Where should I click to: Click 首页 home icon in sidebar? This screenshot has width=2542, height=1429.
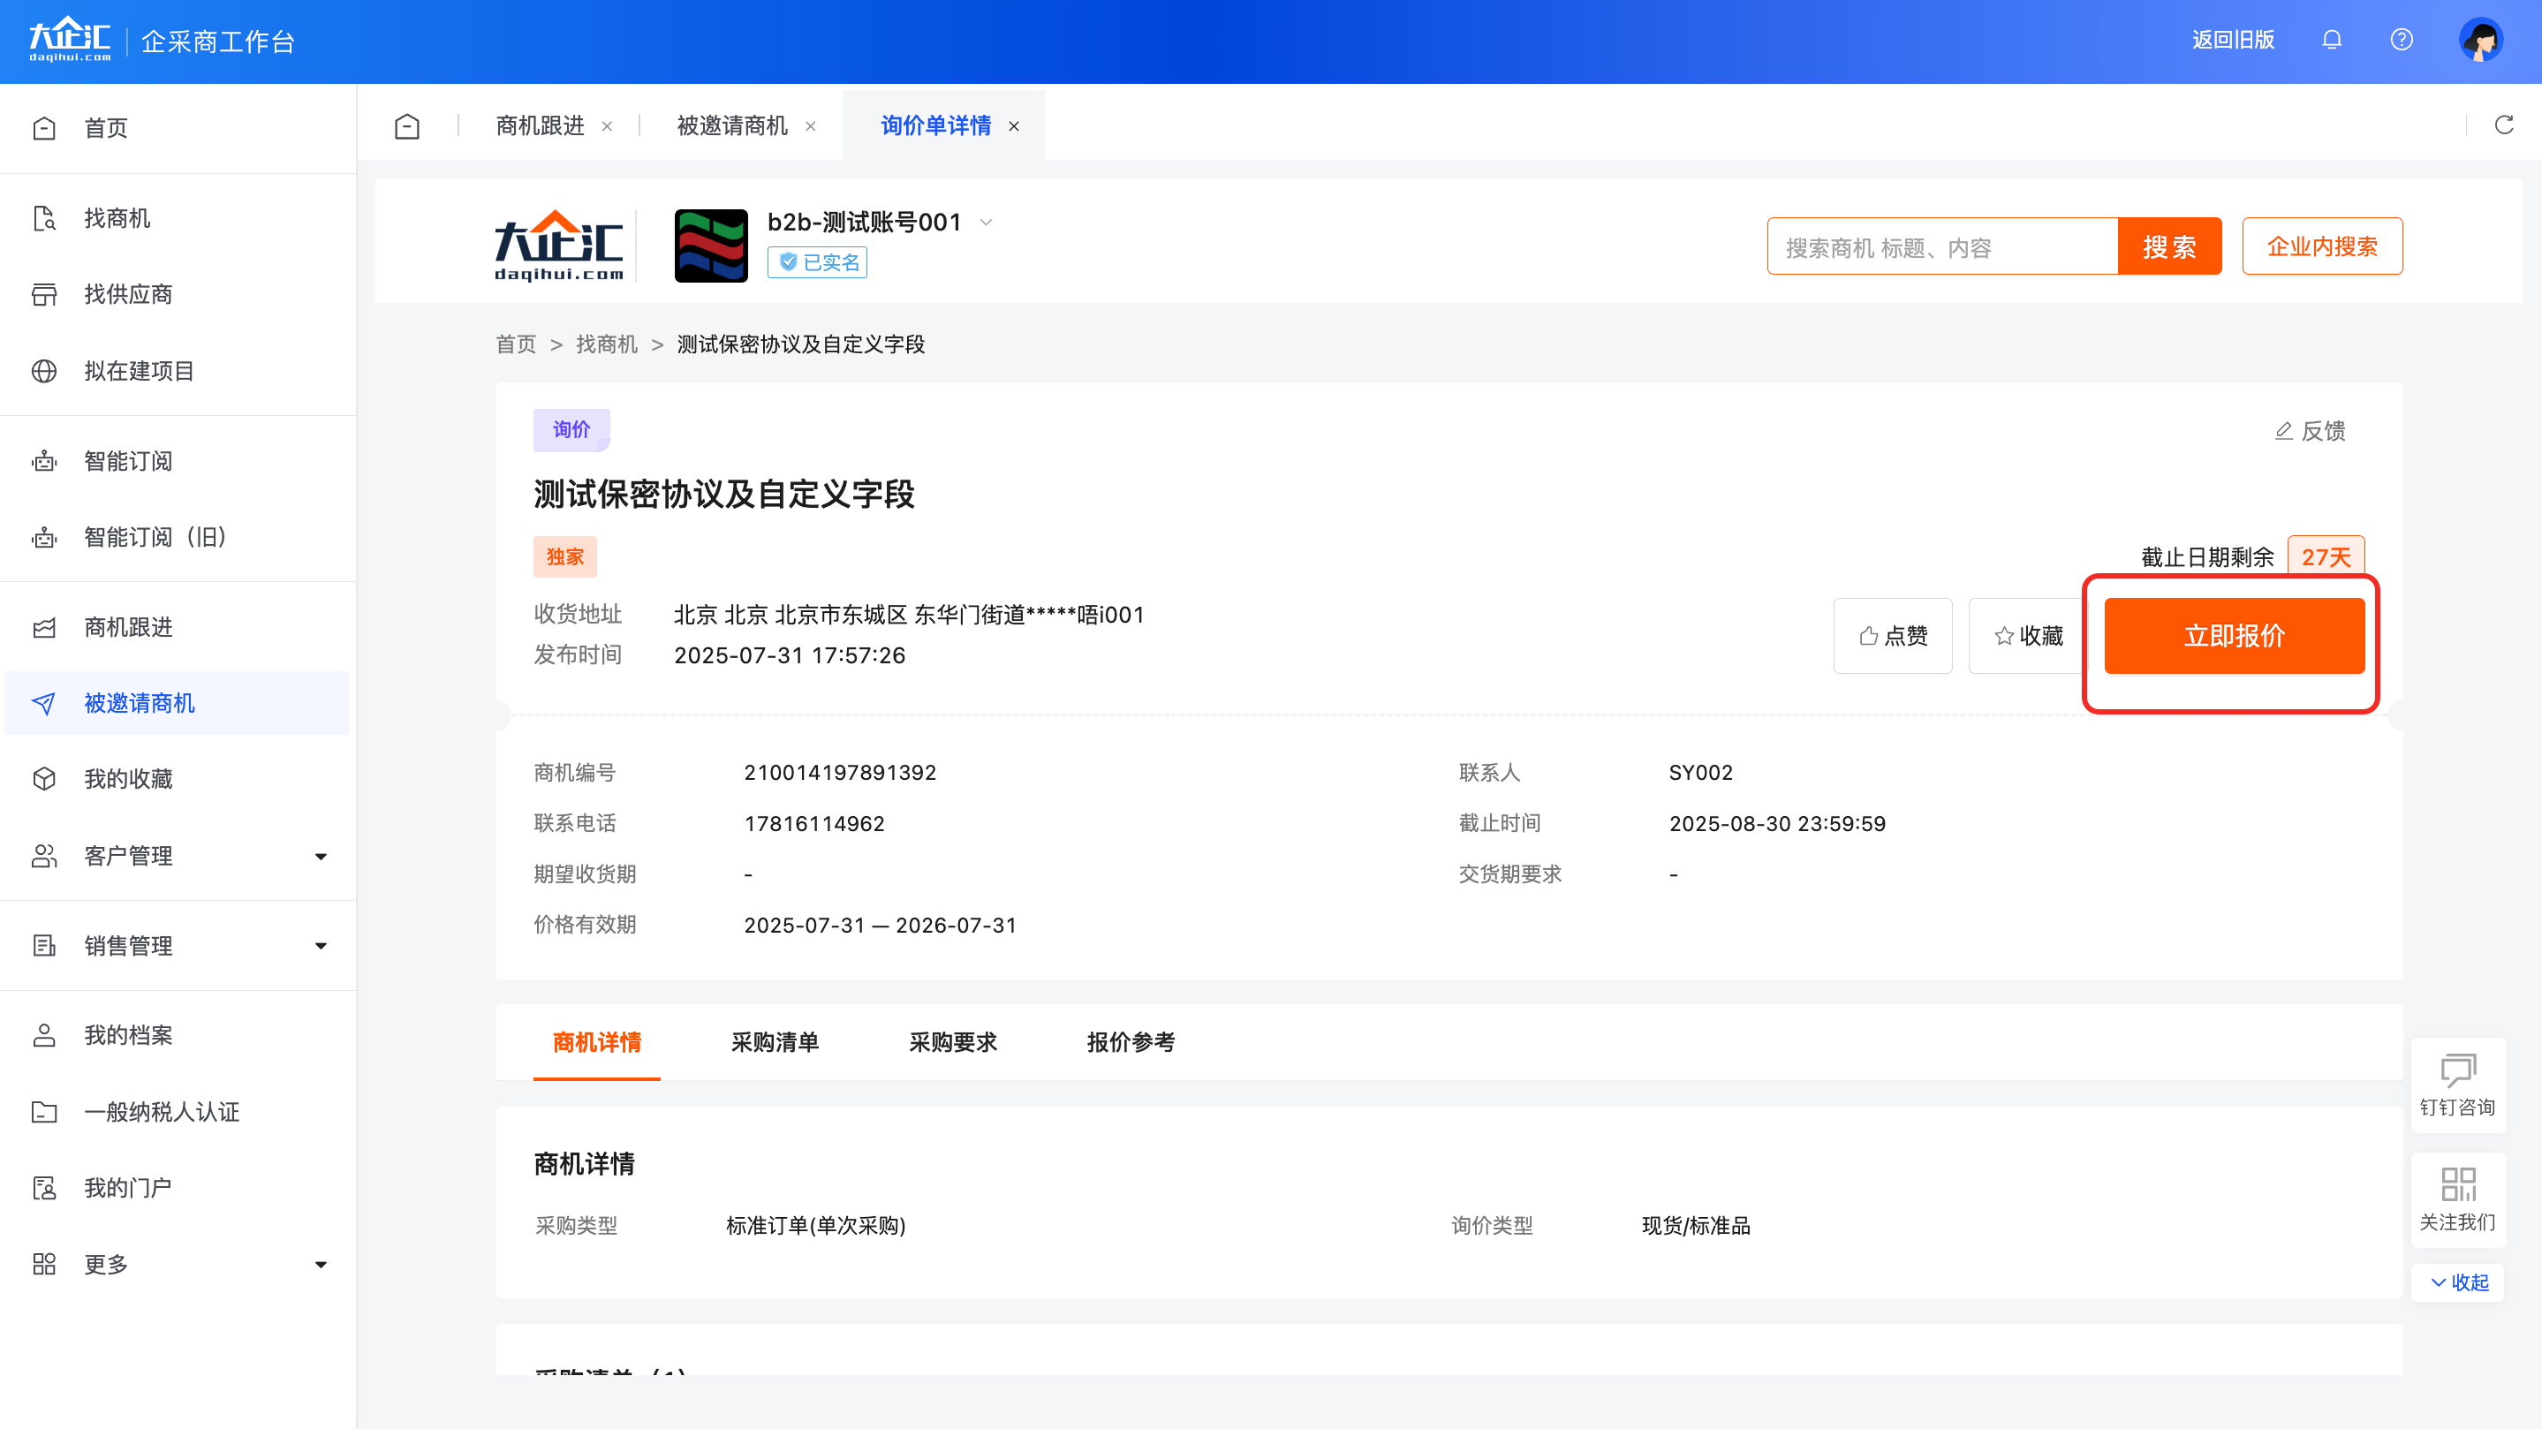pyautogui.click(x=44, y=128)
